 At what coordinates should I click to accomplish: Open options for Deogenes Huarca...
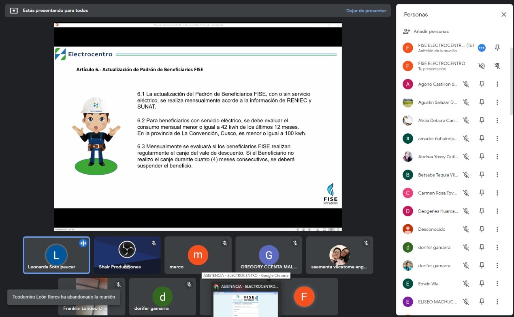(x=497, y=211)
